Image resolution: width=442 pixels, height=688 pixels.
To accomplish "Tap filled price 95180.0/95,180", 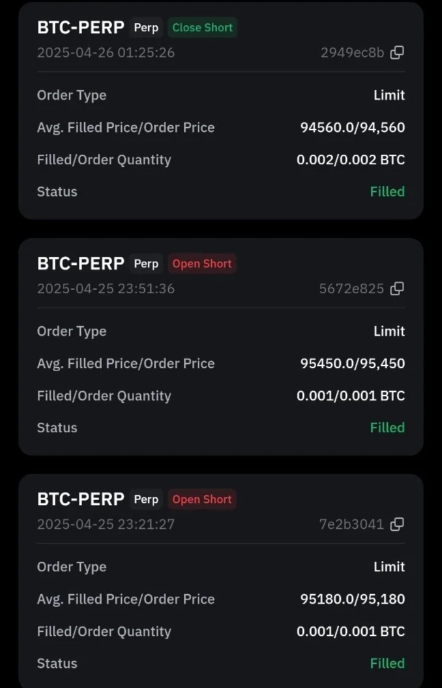I will [x=352, y=599].
